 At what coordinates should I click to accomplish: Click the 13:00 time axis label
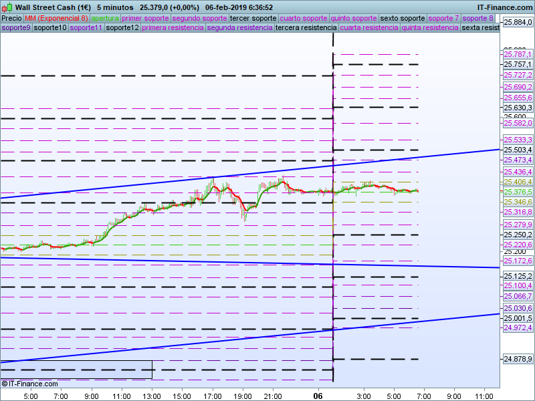point(152,396)
